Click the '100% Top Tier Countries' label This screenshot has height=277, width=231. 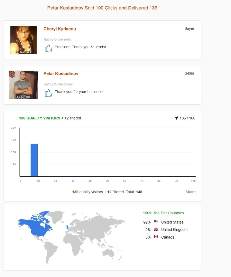tap(163, 213)
